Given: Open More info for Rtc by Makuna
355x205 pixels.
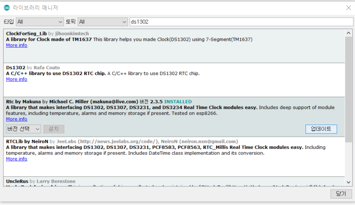Looking at the screenshot, I should click(16, 119).
